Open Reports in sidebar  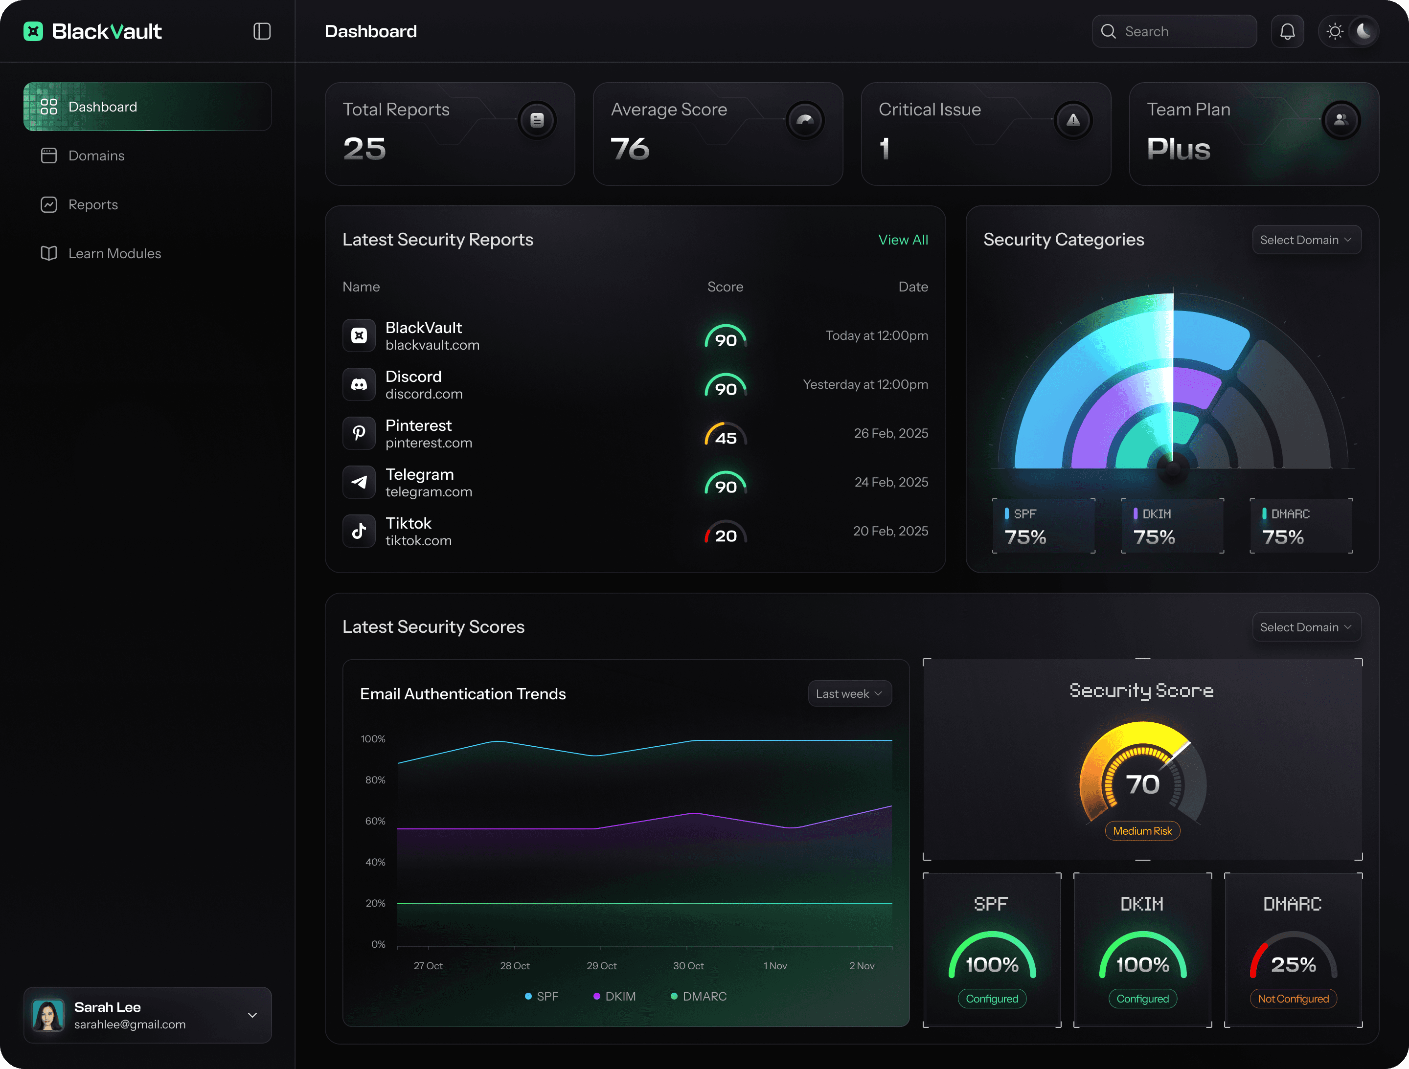click(x=148, y=204)
